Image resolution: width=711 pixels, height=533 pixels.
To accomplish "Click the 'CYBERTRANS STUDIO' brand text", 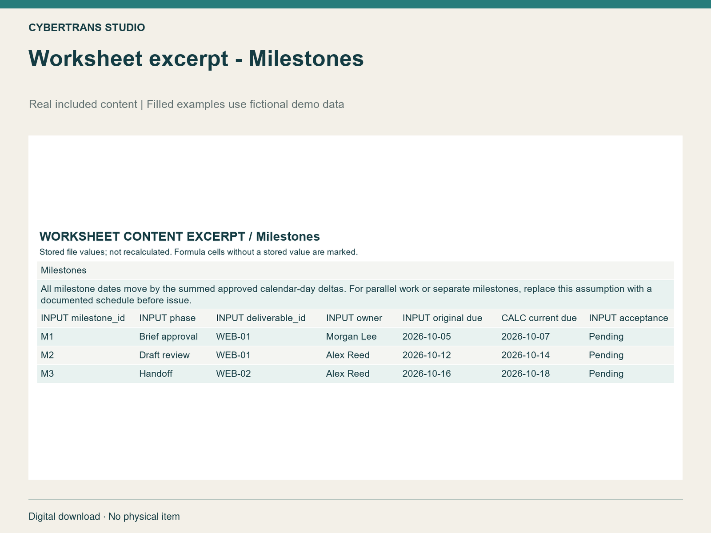I will pos(87,28).
